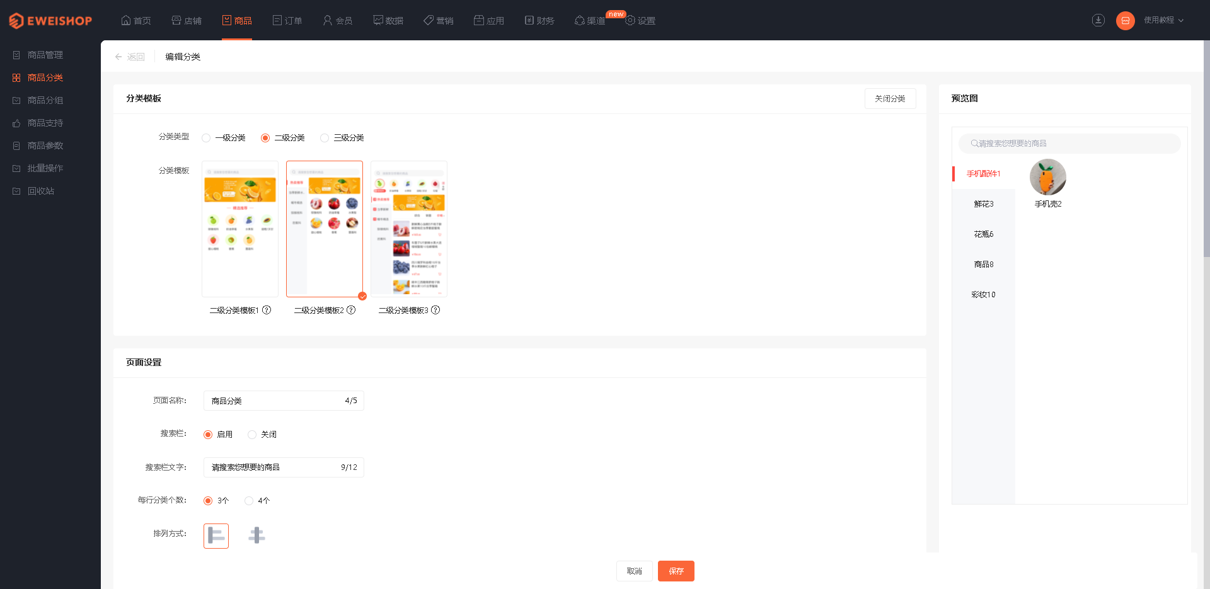
Task: Select centered arrangement icon
Action: 256,535
